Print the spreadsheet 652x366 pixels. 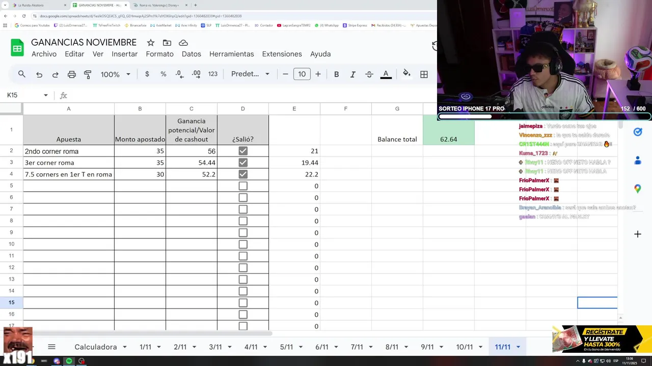click(72, 74)
